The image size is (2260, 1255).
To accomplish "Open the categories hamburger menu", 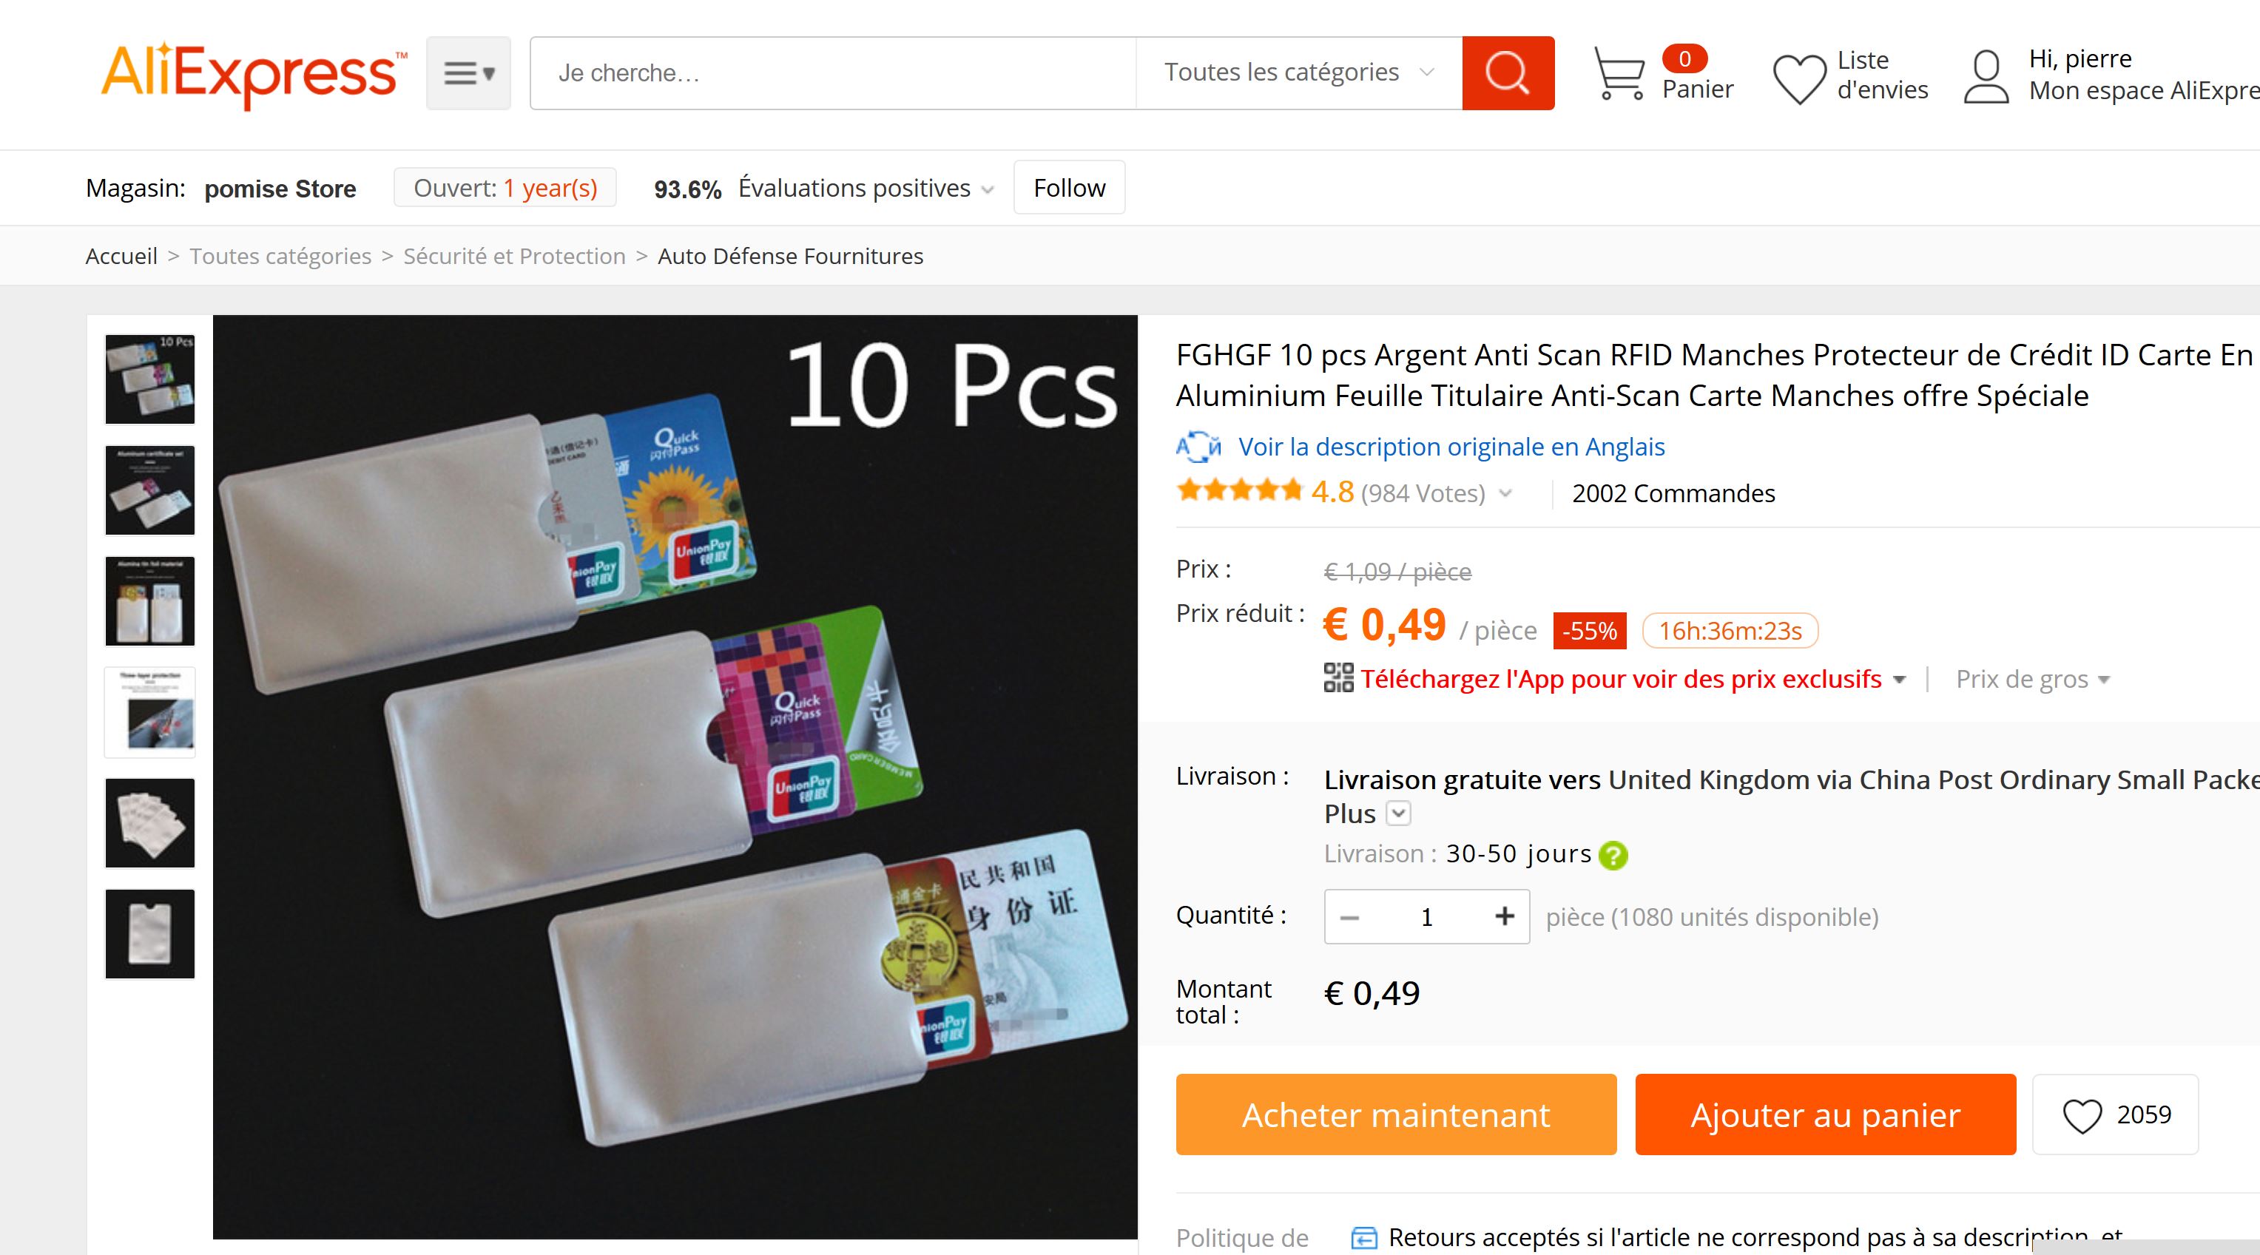I will (468, 72).
